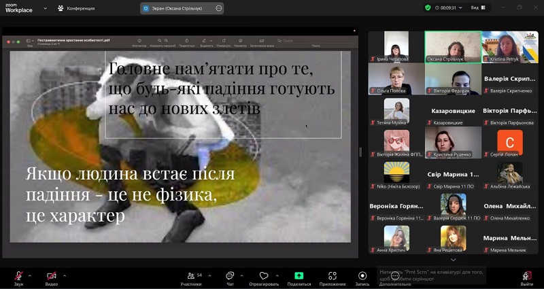
Task: Leave the meeting using Выйти
Action: click(x=527, y=279)
